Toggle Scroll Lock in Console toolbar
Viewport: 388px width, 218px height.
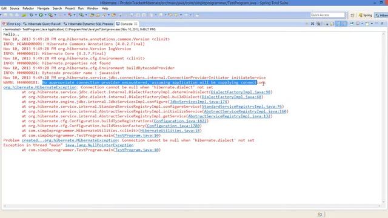332,24
